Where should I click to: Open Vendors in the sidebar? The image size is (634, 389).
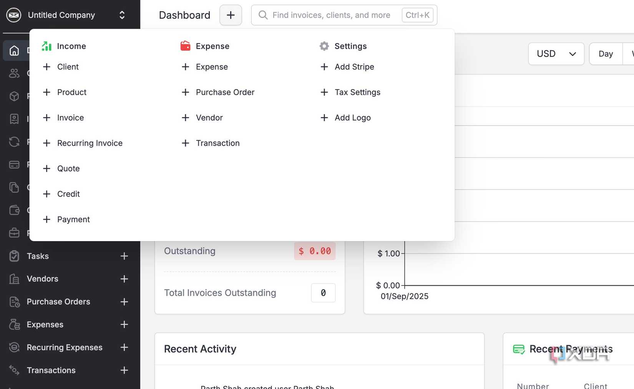pyautogui.click(x=43, y=279)
